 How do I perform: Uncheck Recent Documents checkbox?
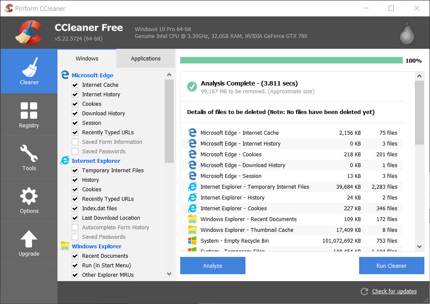click(75, 256)
